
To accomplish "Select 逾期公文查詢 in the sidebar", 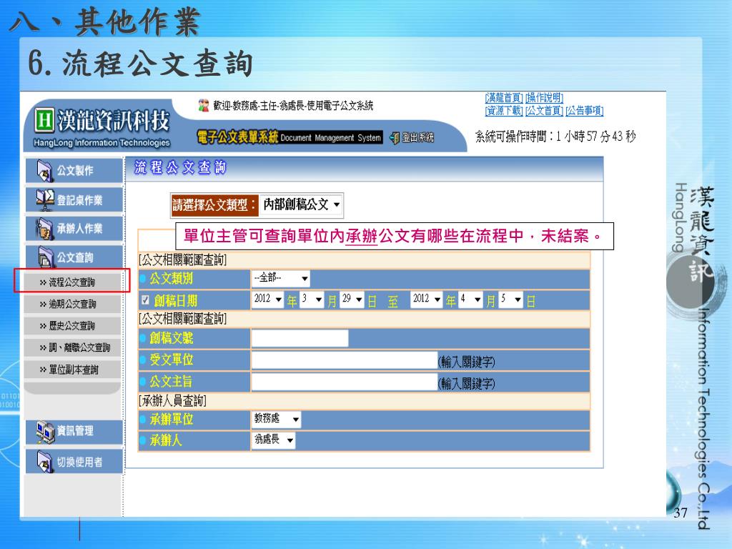I will (x=72, y=304).
